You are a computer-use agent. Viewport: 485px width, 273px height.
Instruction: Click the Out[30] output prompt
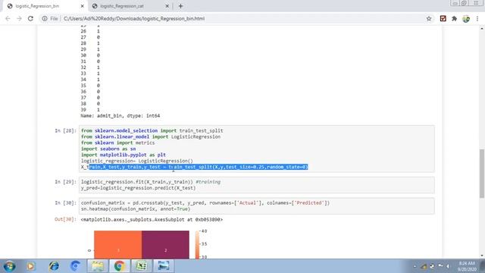pos(65,219)
